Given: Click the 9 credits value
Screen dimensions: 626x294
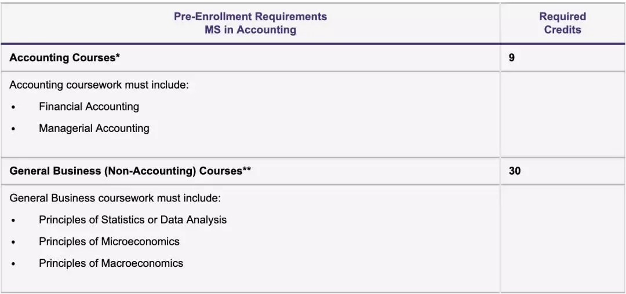Looking at the screenshot, I should [x=512, y=58].
